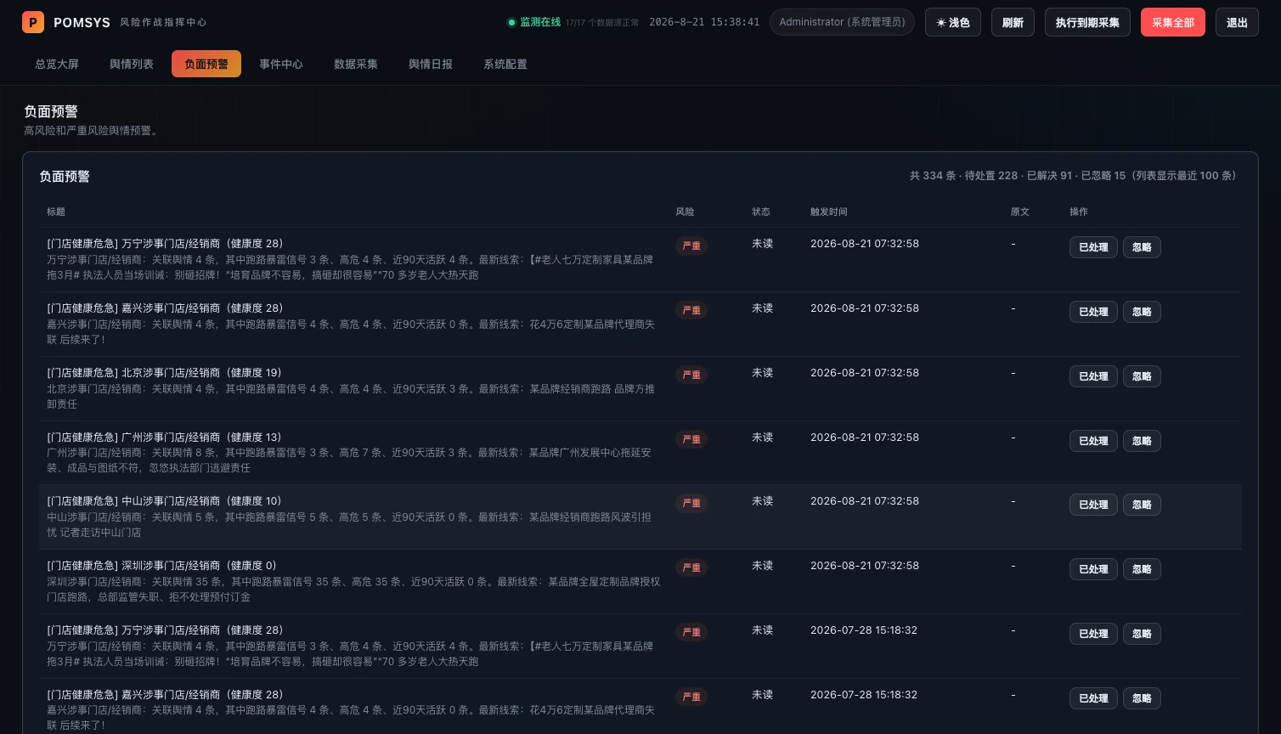Mark 深圳 health 0 alert as 已处理
This screenshot has height=734, width=1281.
point(1093,569)
